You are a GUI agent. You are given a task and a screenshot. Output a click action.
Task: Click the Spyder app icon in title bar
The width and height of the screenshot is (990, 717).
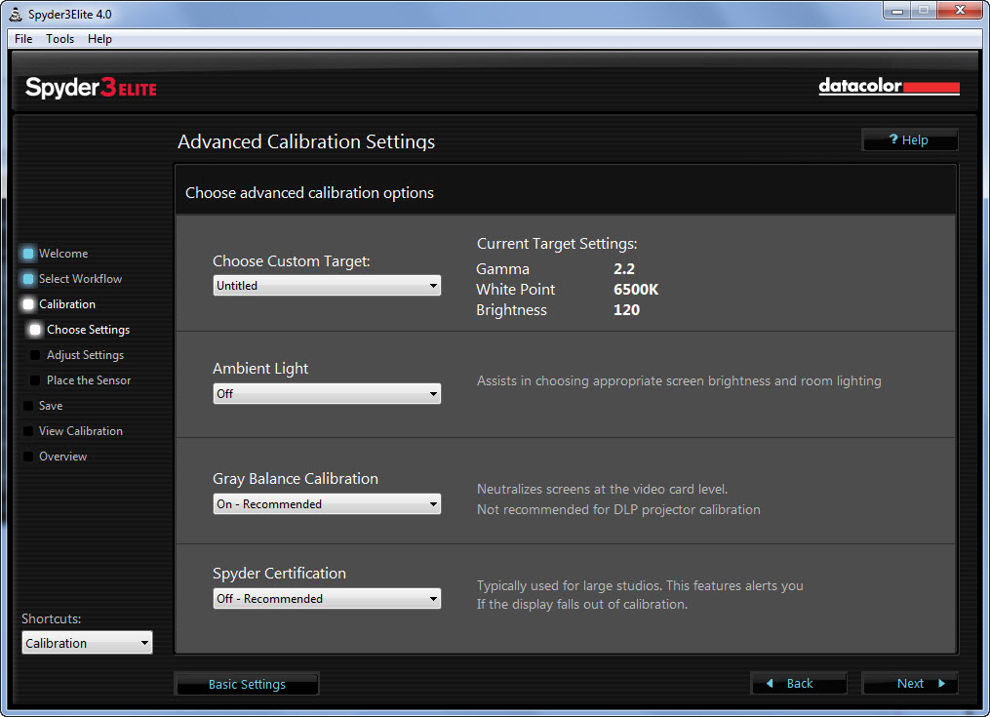coord(16,15)
